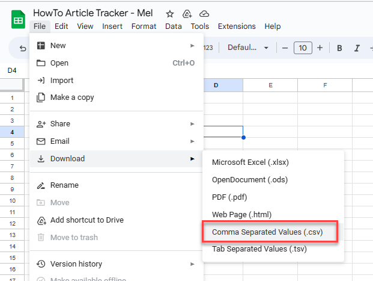Screen dimensions: 373x281
Task: Toggle bold formatting button
Action: click(339, 48)
